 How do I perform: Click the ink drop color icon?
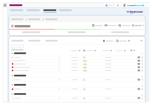point(104,41)
